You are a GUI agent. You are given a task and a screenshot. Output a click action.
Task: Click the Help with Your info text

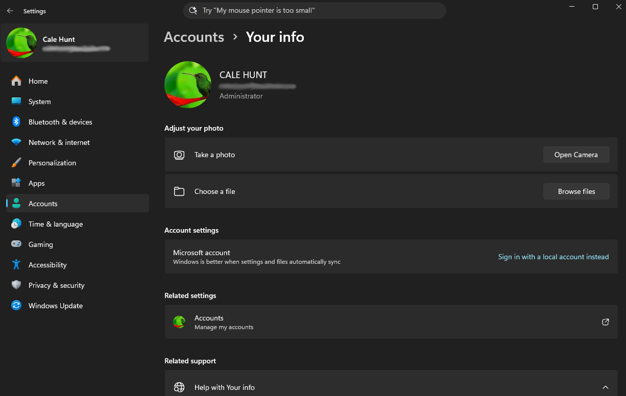(225, 387)
